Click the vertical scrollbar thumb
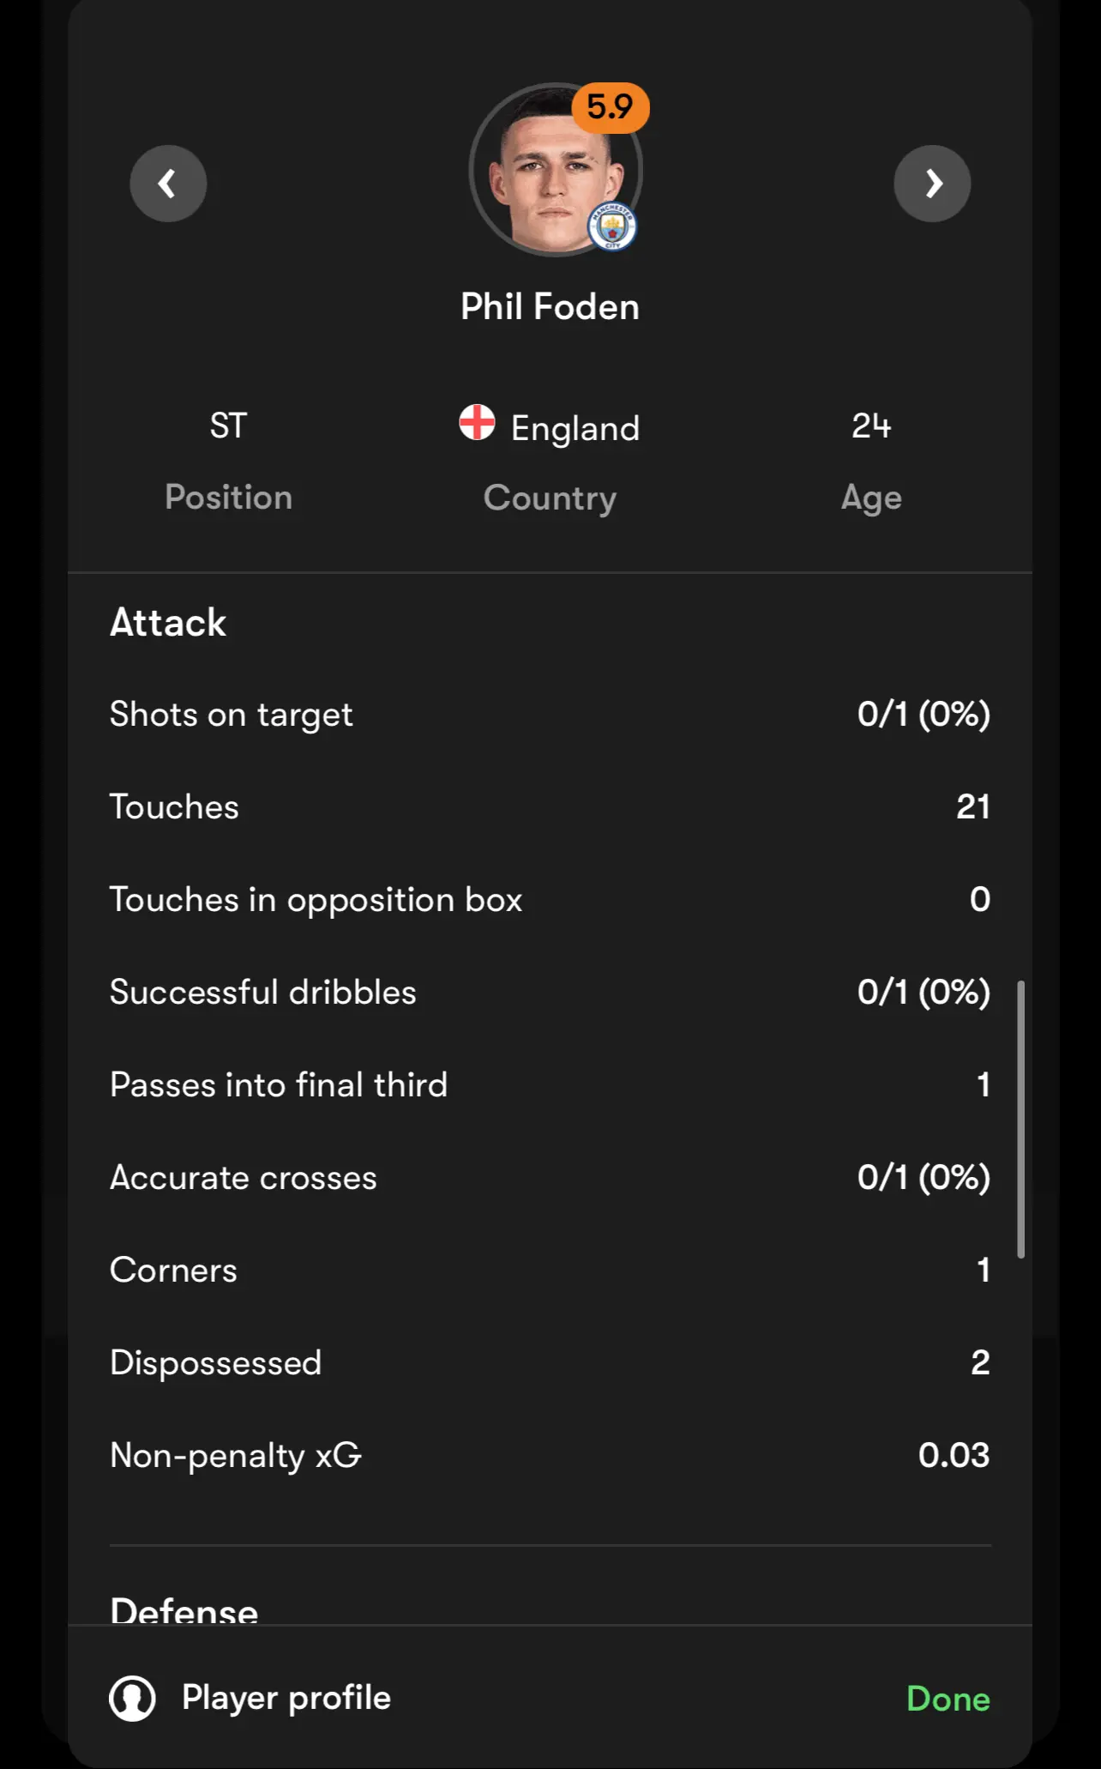The height and width of the screenshot is (1769, 1101). coord(1020,1120)
